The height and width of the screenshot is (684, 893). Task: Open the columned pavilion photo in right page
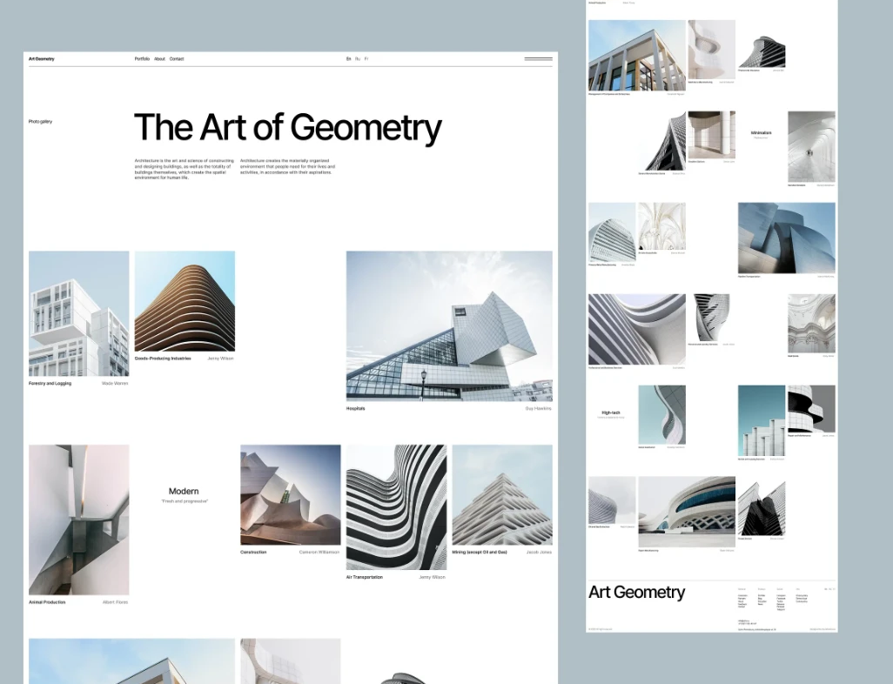coord(637,55)
